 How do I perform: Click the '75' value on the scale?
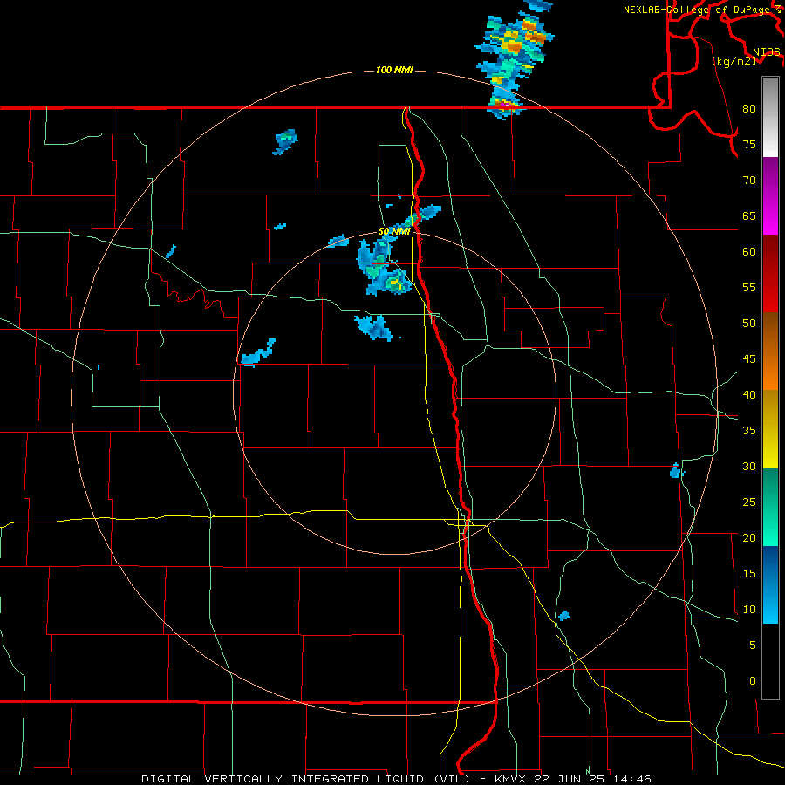pyautogui.click(x=749, y=144)
